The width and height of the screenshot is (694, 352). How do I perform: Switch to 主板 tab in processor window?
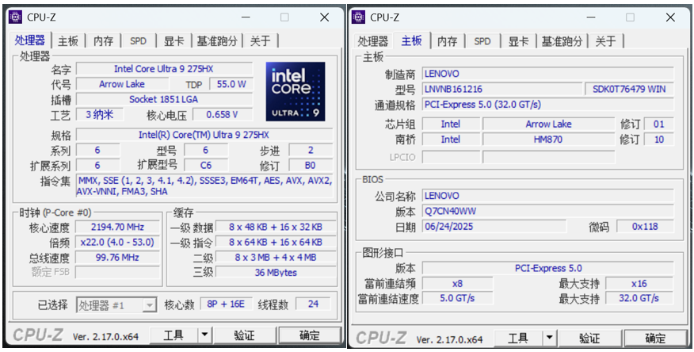click(68, 41)
